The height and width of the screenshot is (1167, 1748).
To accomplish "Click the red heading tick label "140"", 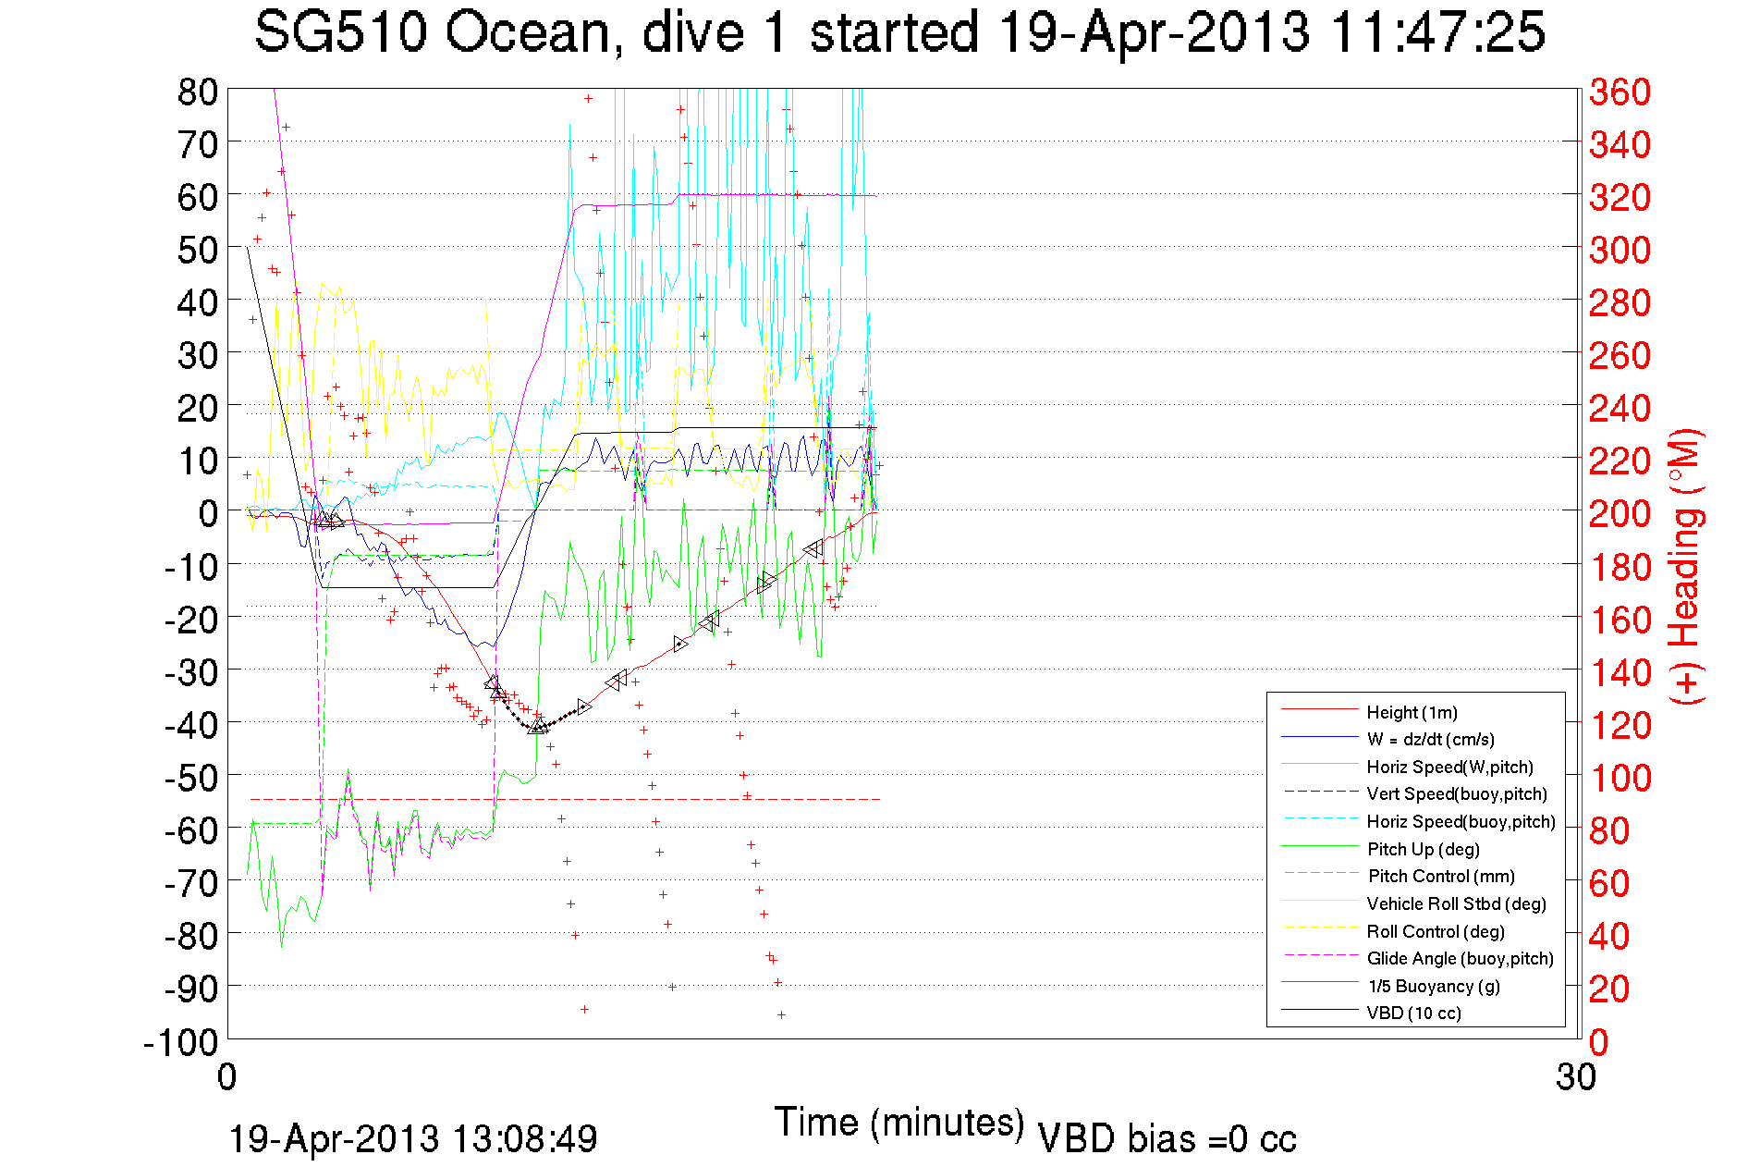I will pos(1620,671).
